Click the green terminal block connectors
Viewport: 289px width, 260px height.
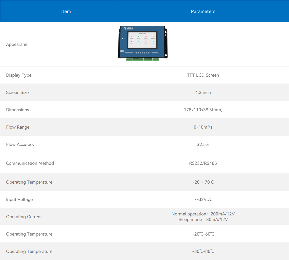142,59
